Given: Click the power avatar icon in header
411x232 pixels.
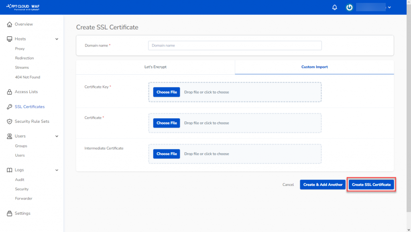Looking at the screenshot, I should [x=350, y=7].
